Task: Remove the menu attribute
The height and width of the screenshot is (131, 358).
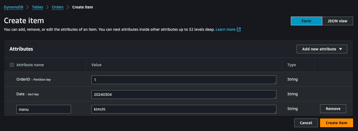Action: pyautogui.click(x=333, y=109)
